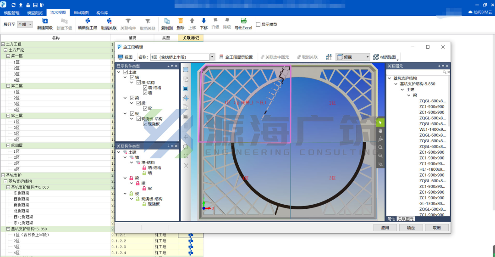Image resolution: width=495 pixels, height=257 pixels.
Task: Collapse the 第二层 tree node
Action: click(8, 86)
